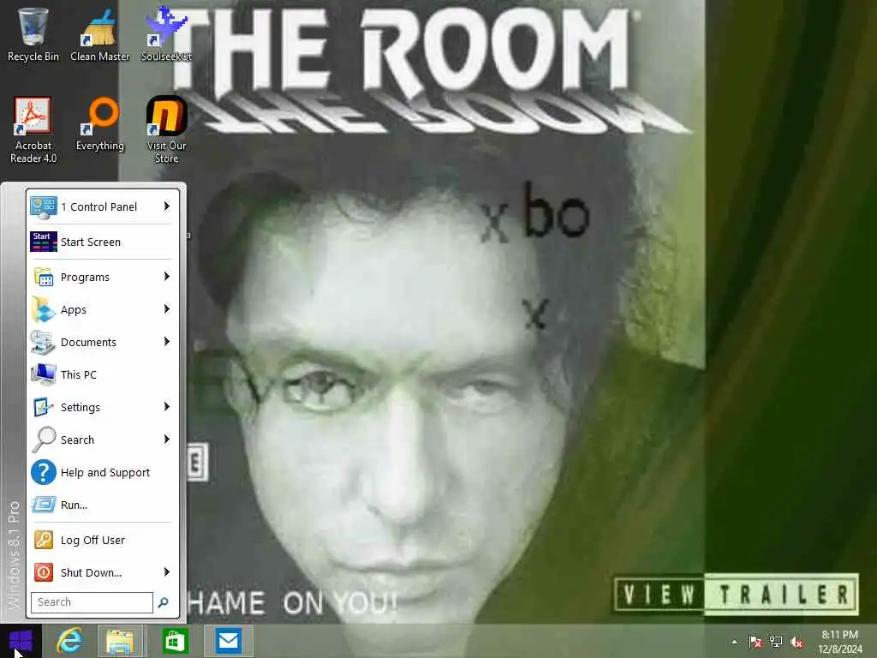Click the Help and Support question mark icon
877x658 pixels.
[x=44, y=472]
